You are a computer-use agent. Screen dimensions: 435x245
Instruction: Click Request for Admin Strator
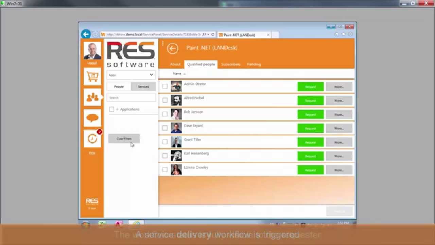tap(310, 87)
